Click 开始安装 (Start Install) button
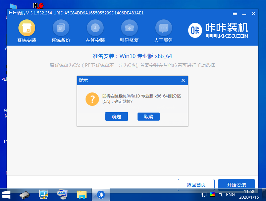This screenshot has width=266, height=201. [x=236, y=185]
